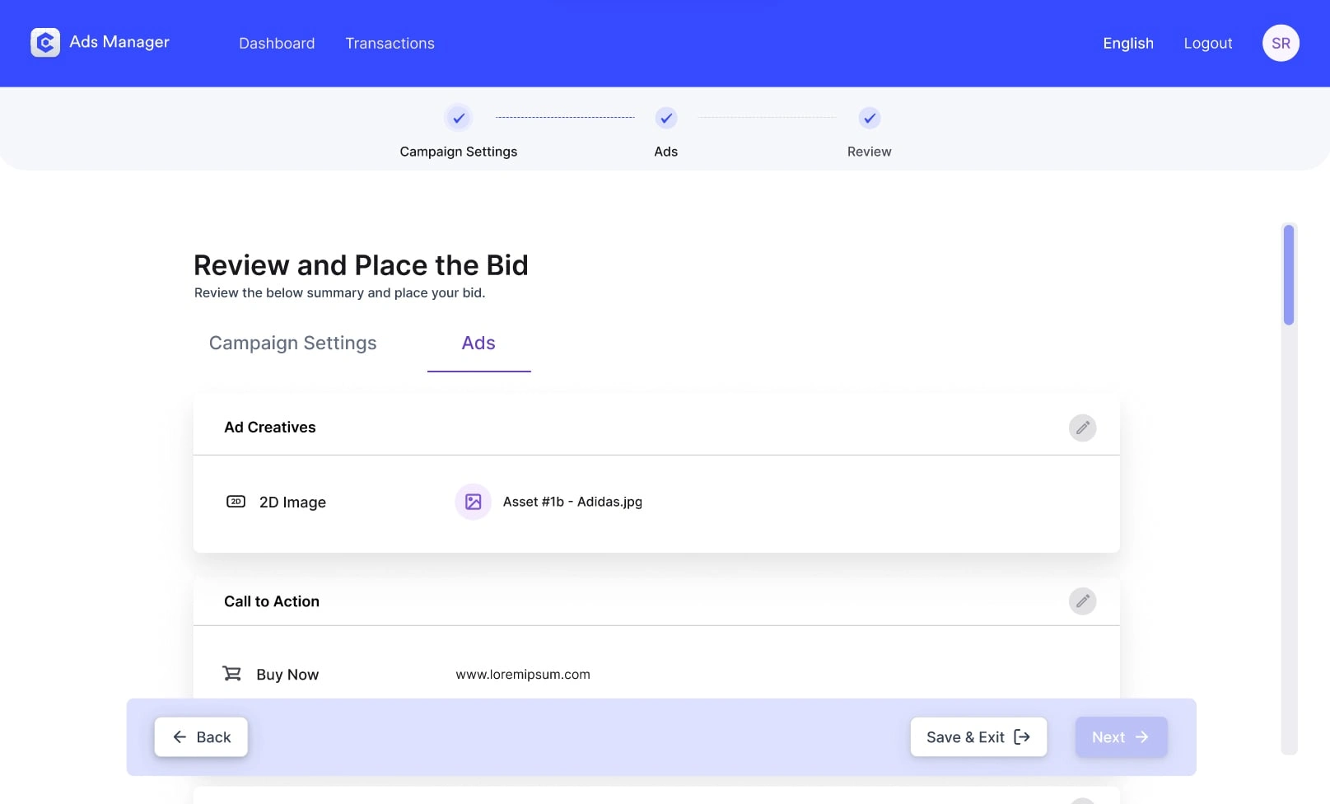1330x804 pixels.
Task: Proceed with the Next button
Action: click(1121, 737)
